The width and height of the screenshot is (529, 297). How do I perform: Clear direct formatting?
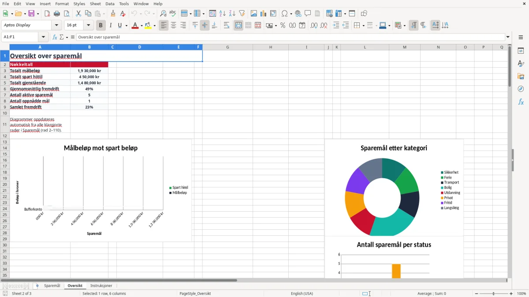[123, 14]
